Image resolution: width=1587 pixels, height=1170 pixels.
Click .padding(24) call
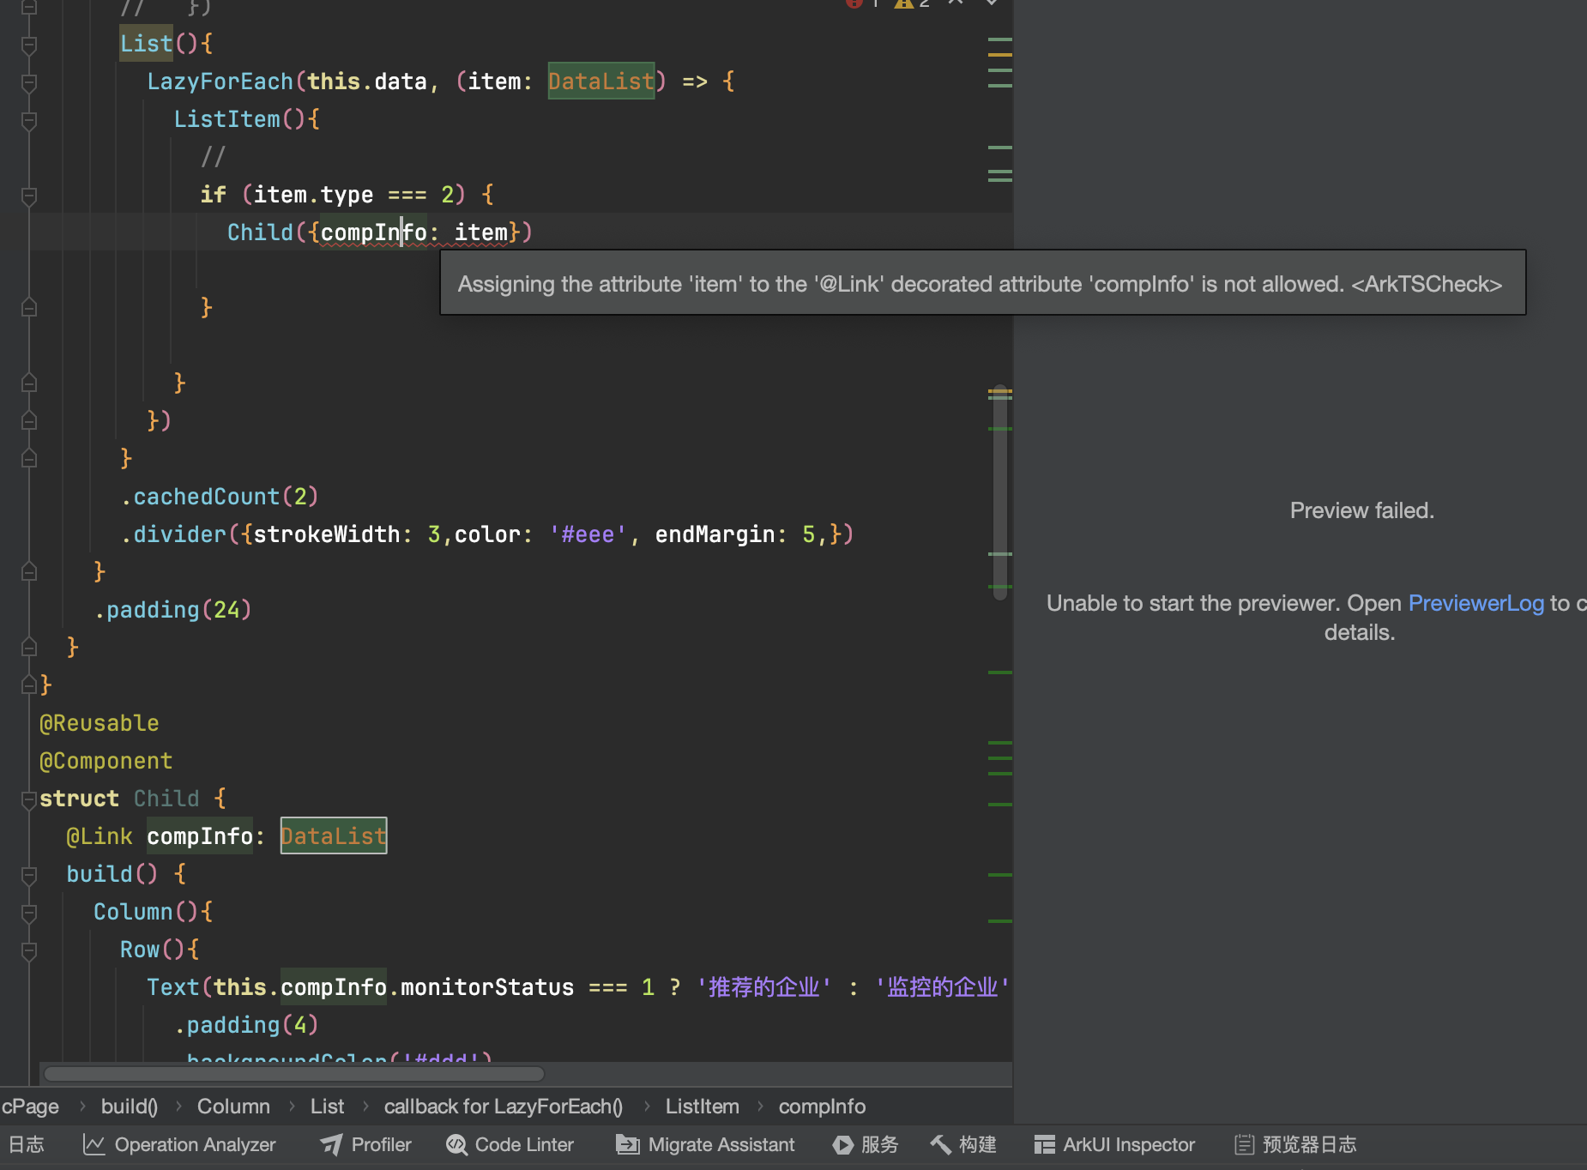(x=172, y=610)
